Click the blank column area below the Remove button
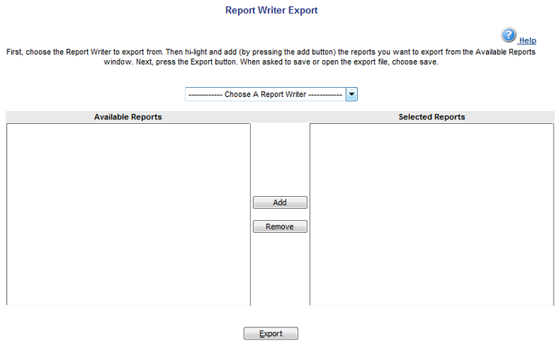Screen dimensions: 559x344 [279, 269]
